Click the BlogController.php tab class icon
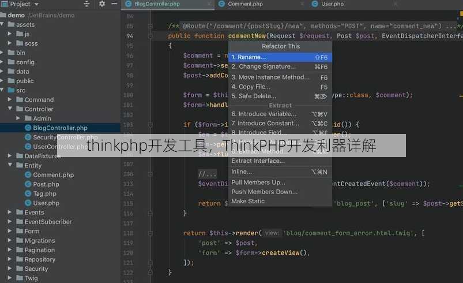 click(128, 4)
